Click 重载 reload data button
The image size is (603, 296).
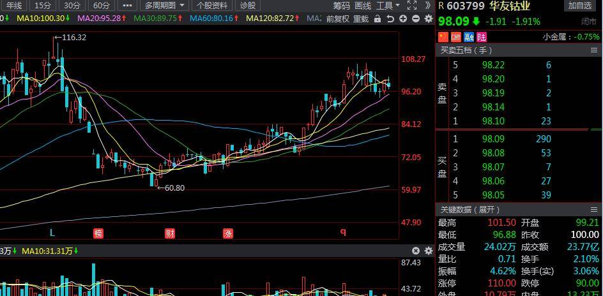click(361, 18)
